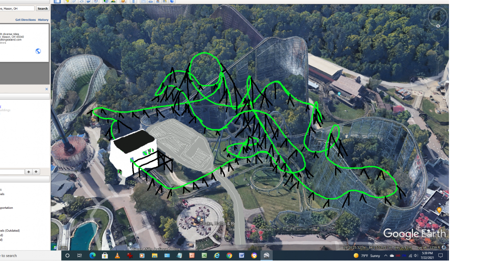Launch Chrome from the taskbar
The width and height of the screenshot is (487, 274).
point(229,256)
